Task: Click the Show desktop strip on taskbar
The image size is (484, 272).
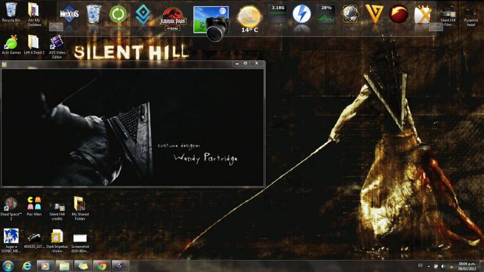Action: point(481,266)
